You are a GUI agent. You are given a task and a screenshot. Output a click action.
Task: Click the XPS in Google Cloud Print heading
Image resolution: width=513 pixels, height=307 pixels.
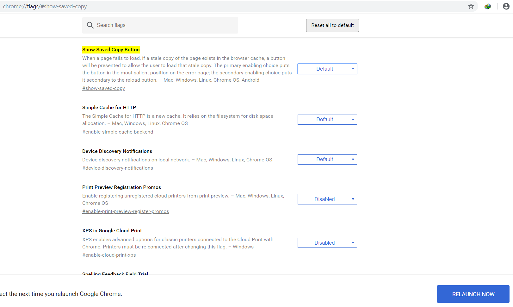(112, 231)
